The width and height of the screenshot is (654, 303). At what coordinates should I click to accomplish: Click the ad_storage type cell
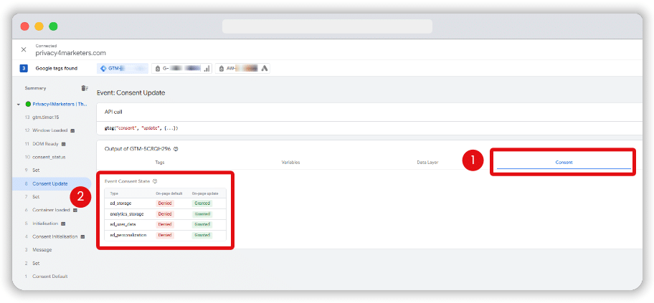120,203
